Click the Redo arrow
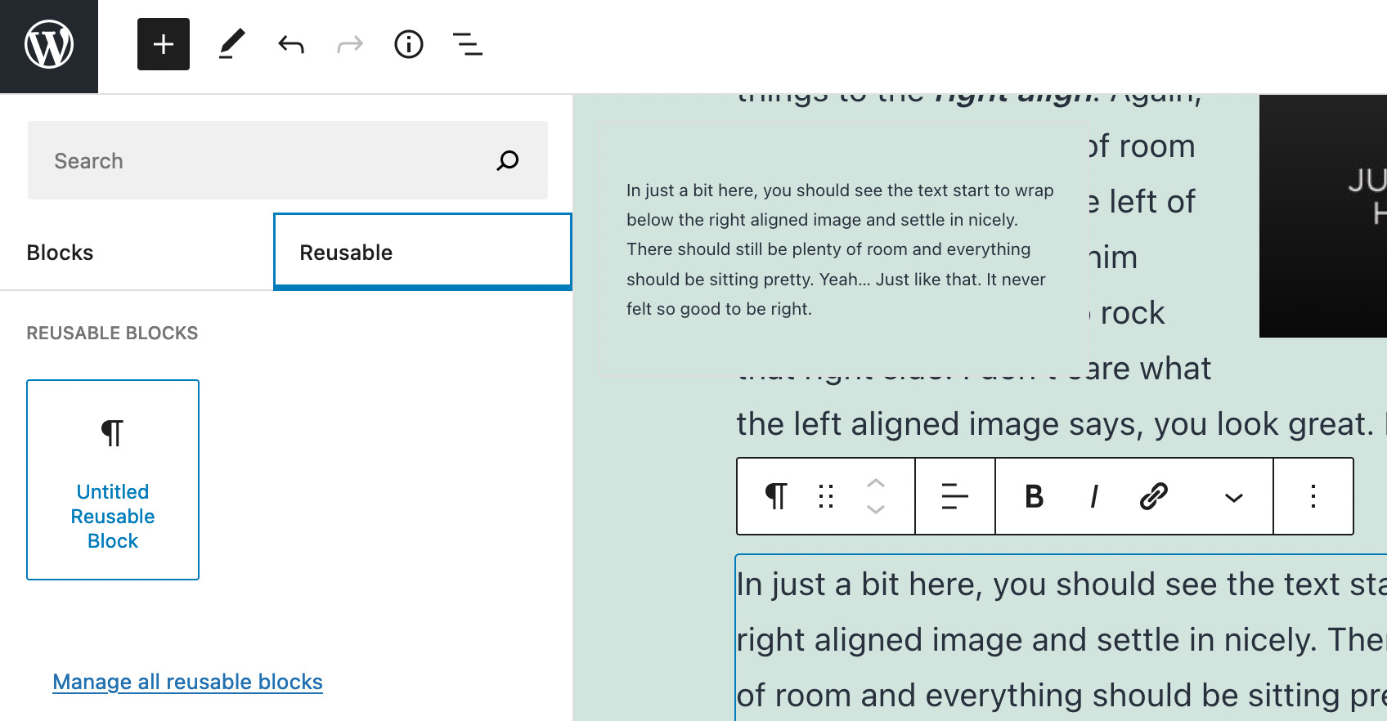This screenshot has width=1387, height=721. [x=350, y=44]
